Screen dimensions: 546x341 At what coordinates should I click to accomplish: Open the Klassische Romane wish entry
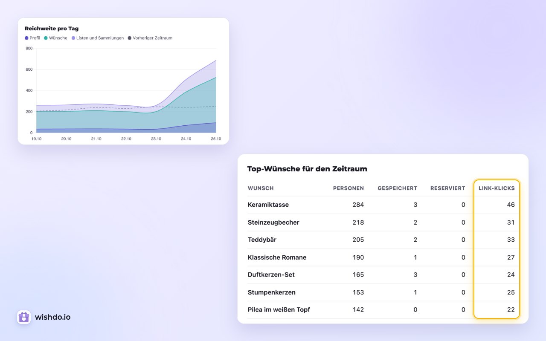(277, 257)
